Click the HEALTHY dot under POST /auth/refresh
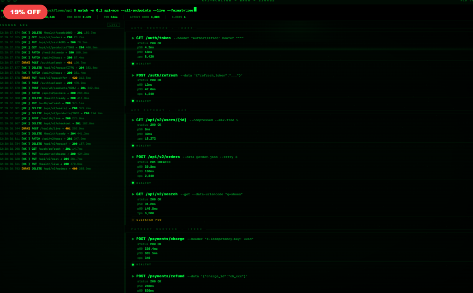The height and width of the screenshot is (293, 473). point(133,101)
